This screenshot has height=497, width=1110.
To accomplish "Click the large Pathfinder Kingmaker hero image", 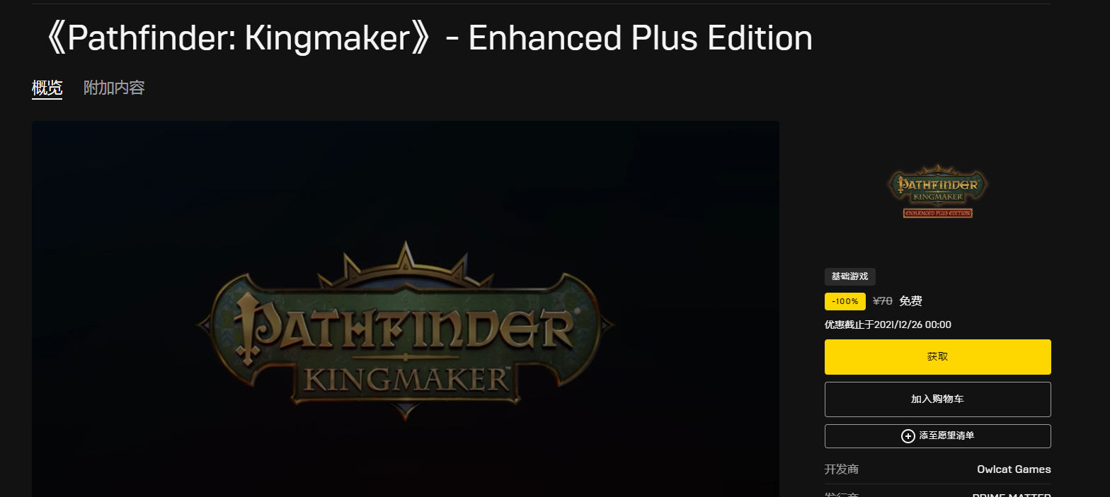I will tap(405, 309).
